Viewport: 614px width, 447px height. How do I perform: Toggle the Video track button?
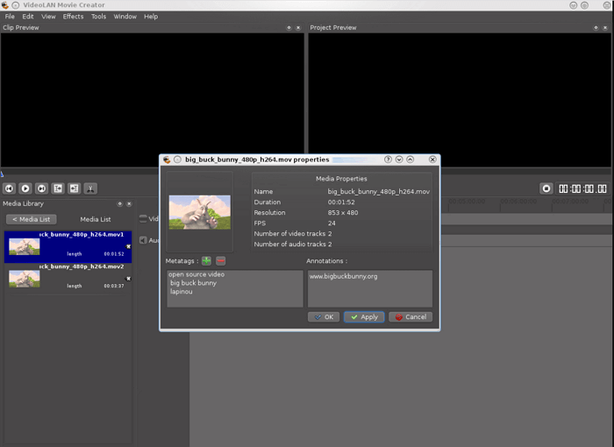click(144, 219)
